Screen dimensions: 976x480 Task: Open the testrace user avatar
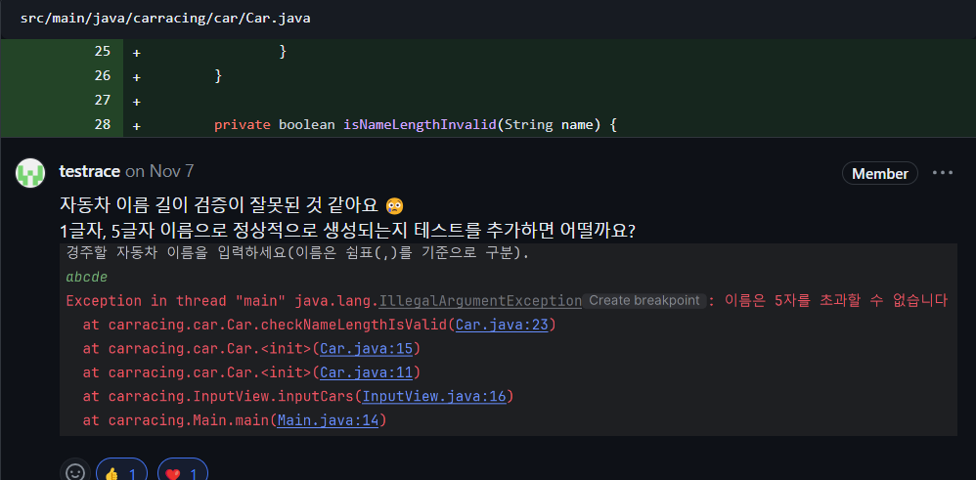[x=30, y=173]
